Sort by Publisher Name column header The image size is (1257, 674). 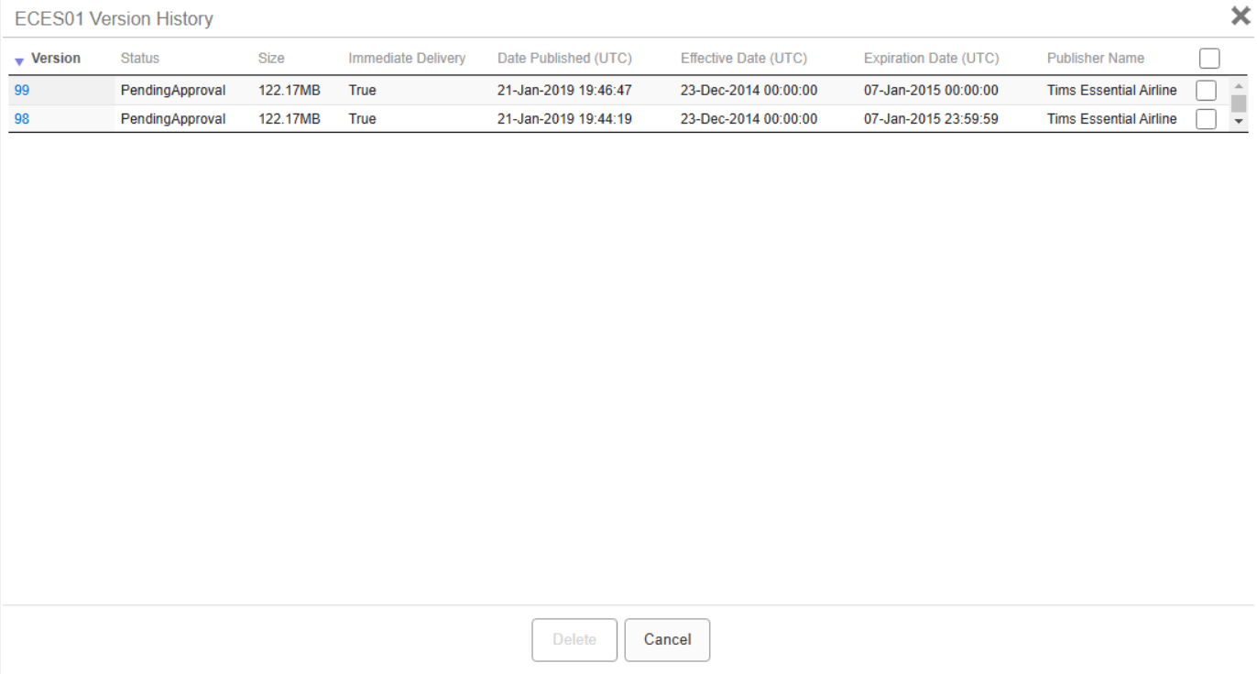click(1096, 58)
